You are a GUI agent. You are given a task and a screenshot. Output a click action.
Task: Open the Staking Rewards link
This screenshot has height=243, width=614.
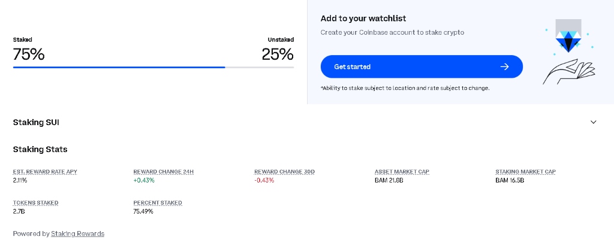pos(77,233)
